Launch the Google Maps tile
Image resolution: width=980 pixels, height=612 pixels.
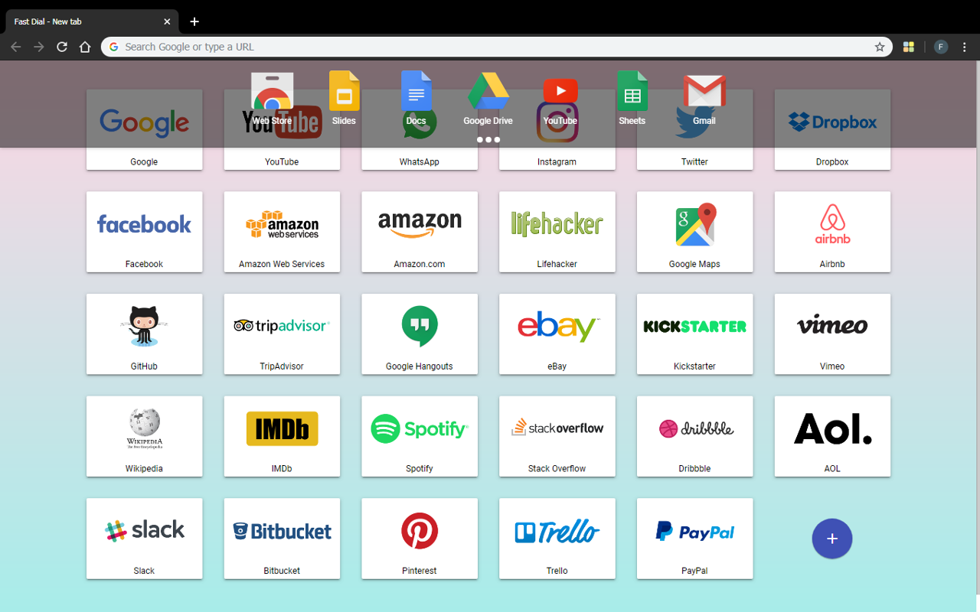694,232
